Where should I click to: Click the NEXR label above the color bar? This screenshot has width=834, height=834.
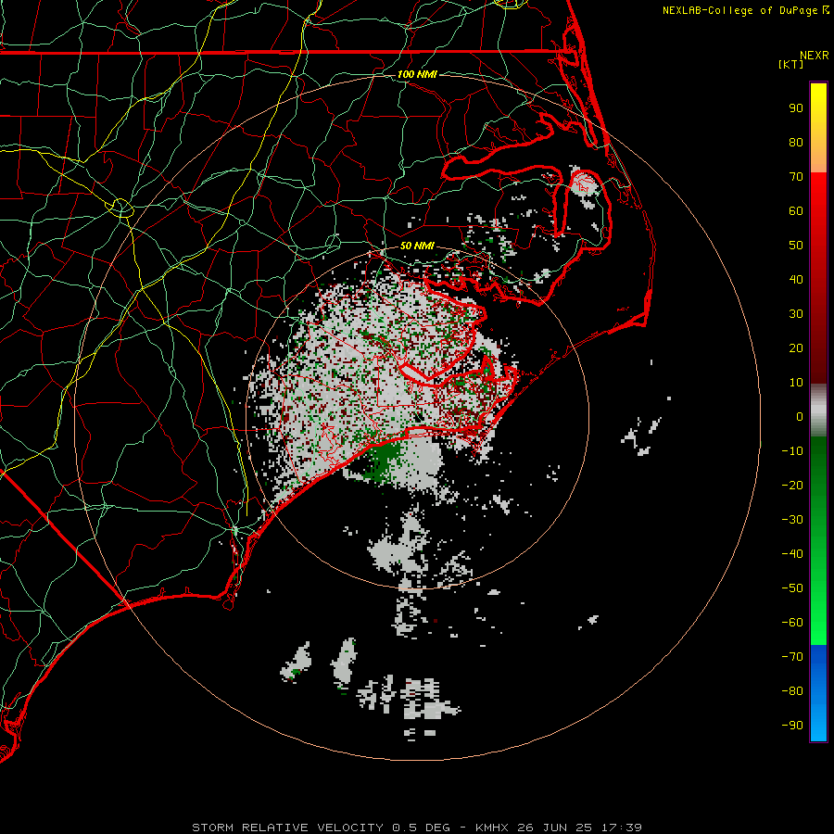(x=815, y=56)
